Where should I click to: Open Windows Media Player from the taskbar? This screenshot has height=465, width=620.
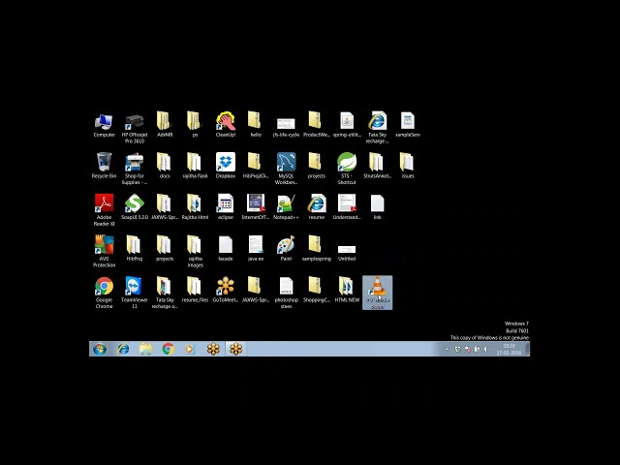(x=190, y=349)
